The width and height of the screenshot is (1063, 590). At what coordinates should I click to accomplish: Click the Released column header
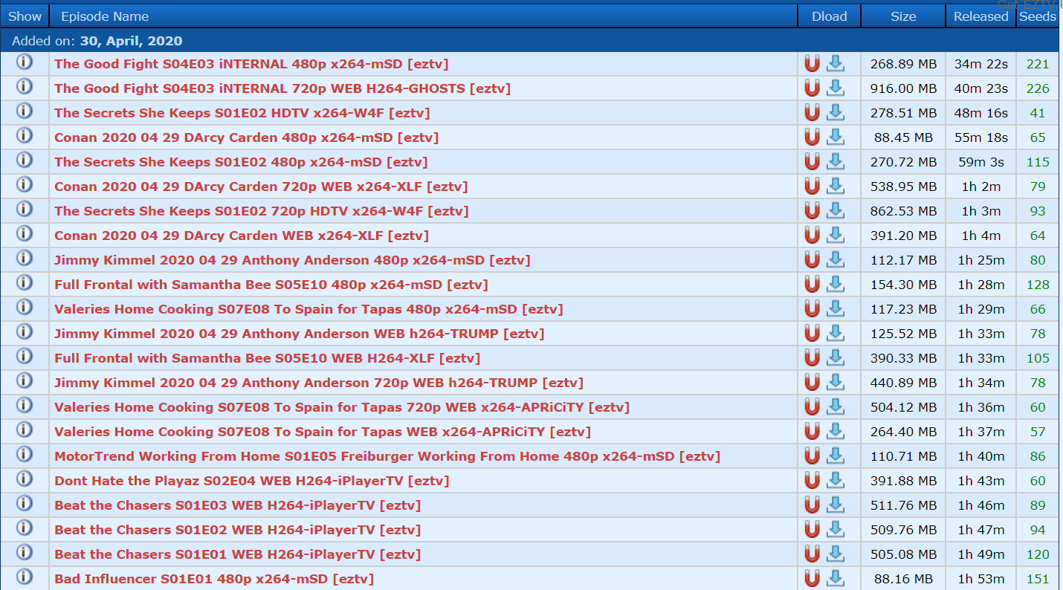point(980,16)
